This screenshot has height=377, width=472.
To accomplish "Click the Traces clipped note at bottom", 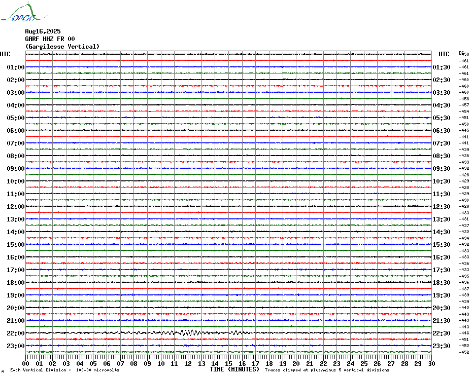I will (x=327, y=370).
